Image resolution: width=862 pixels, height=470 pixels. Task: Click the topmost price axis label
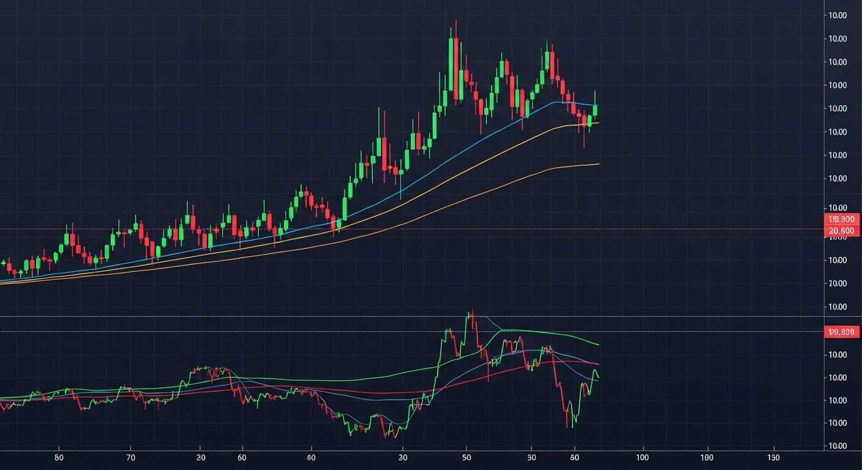(836, 15)
